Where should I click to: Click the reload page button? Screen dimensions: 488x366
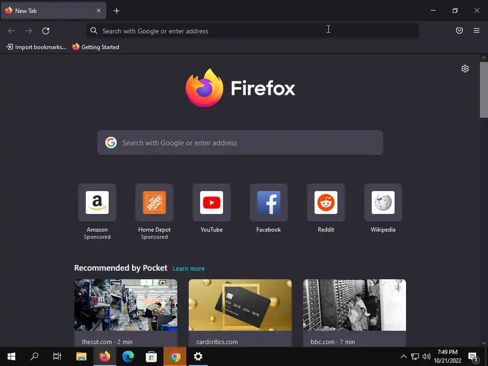pos(46,31)
